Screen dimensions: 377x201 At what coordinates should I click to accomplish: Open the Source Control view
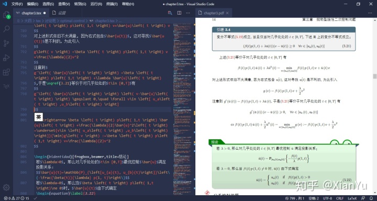click(x=6, y=43)
